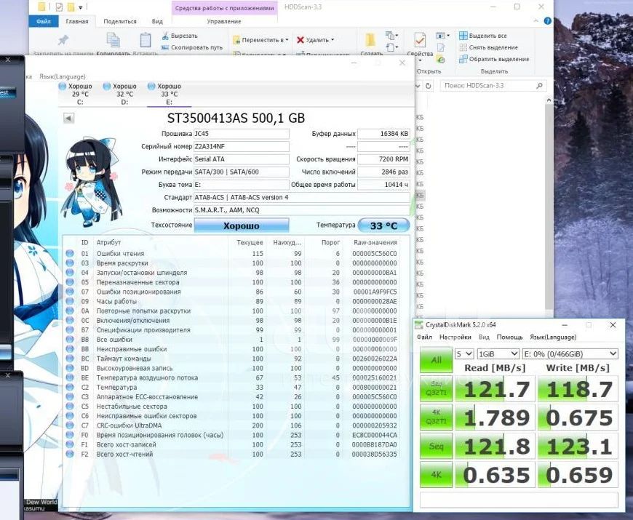633x520 pixels.
Task: Open the Удалить dropdown in ribbon
Action: [315, 40]
